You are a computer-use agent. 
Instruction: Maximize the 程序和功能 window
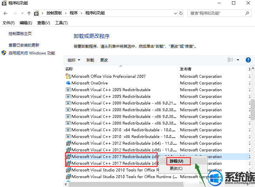234,3
